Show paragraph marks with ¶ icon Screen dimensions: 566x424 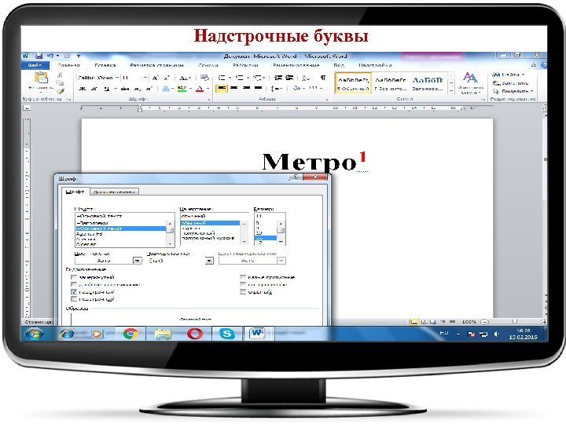coord(323,78)
